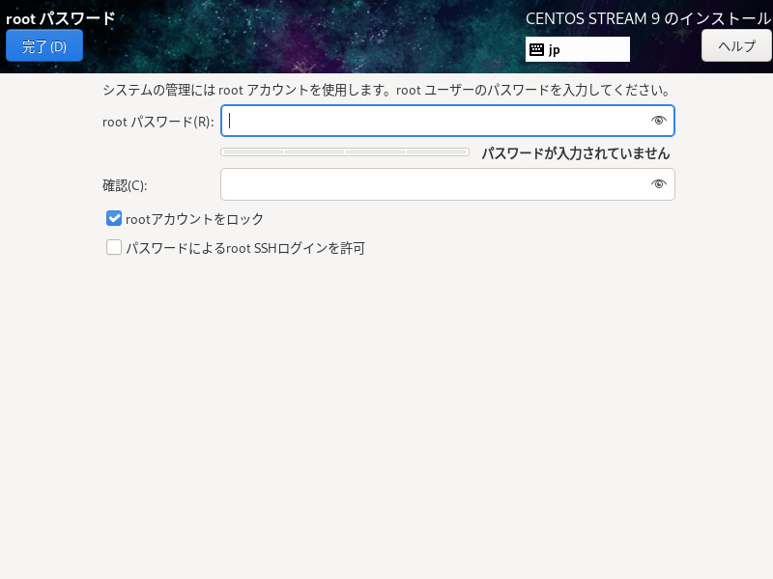This screenshot has width=773, height=579.
Task: Click the CENTOS STREAM 9 のインストール title
Action: click(647, 18)
